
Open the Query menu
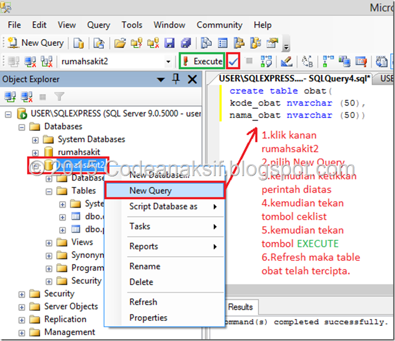(x=99, y=25)
